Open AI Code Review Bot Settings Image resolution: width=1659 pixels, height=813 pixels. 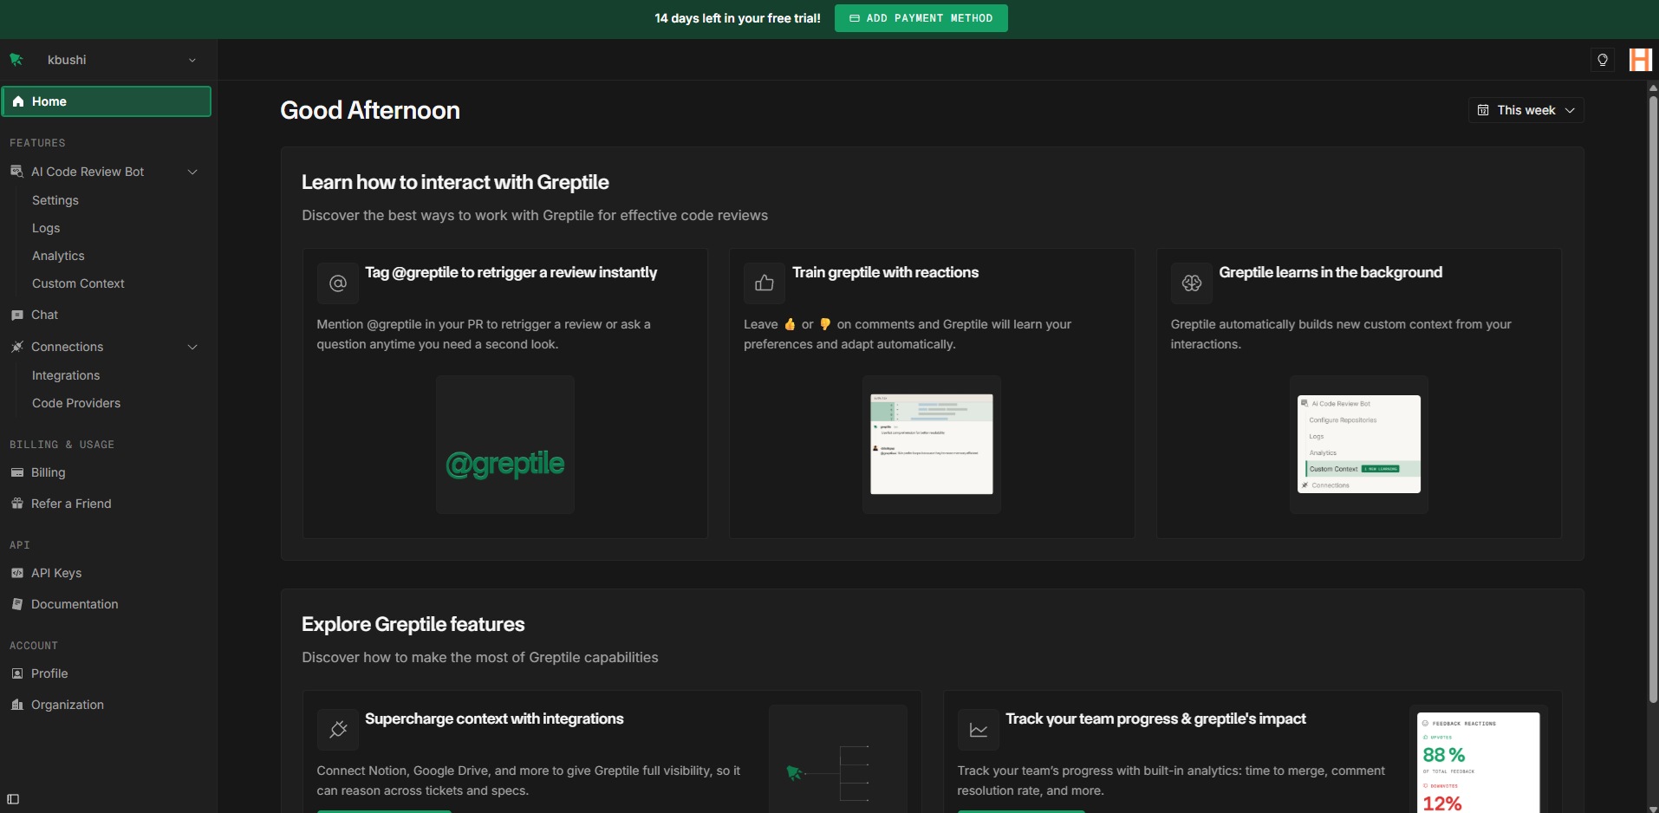55,200
